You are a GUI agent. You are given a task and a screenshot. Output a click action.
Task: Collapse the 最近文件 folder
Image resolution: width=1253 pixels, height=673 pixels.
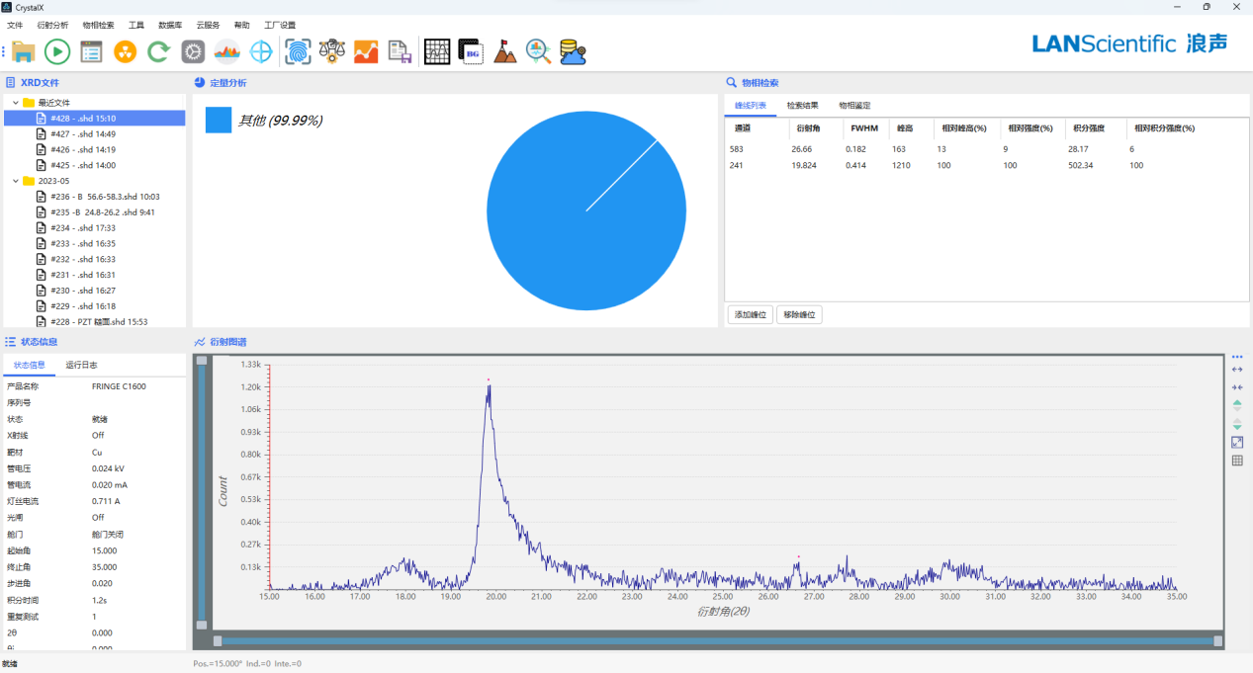click(x=15, y=102)
